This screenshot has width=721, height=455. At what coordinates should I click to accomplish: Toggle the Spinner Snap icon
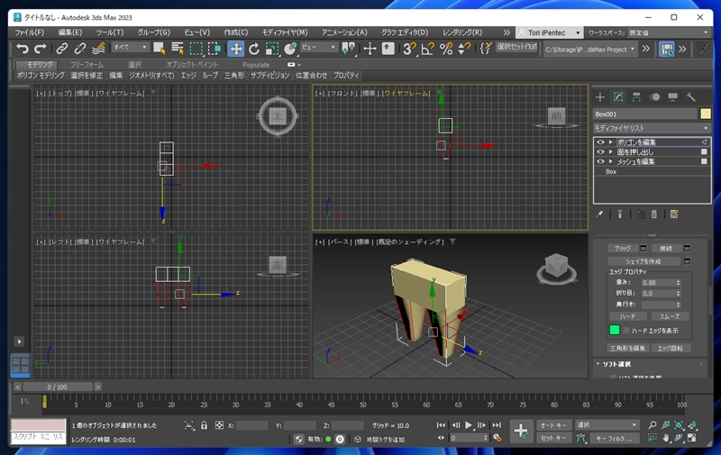pyautogui.click(x=464, y=49)
